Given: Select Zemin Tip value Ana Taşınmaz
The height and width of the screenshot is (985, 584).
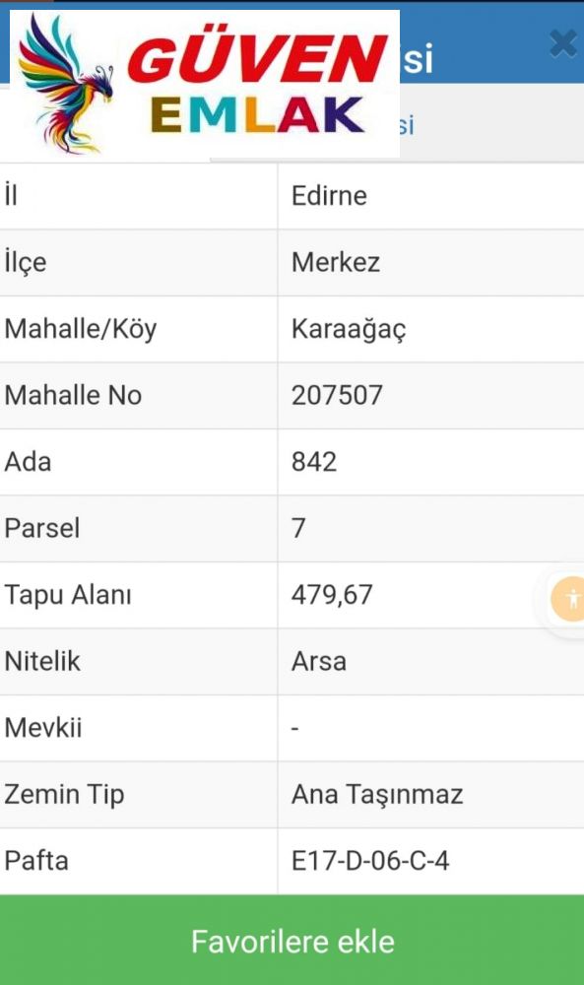Looking at the screenshot, I should click(x=377, y=795).
